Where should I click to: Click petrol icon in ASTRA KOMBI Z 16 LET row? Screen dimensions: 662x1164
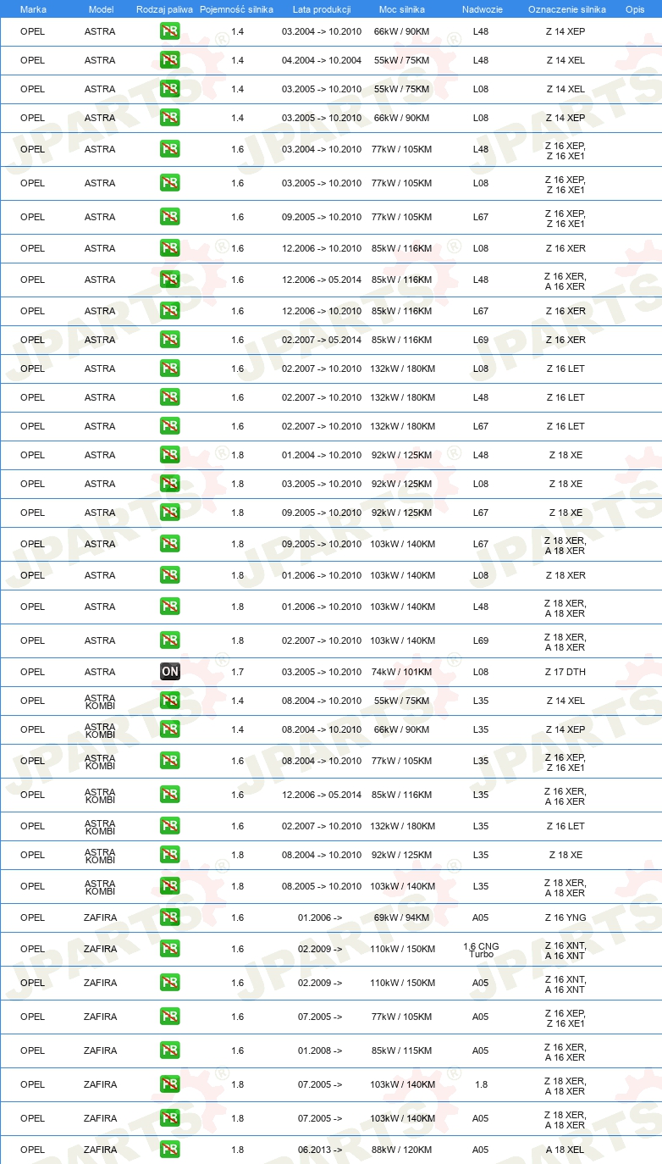tap(170, 826)
